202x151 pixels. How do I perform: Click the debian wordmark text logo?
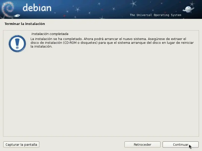37,8
